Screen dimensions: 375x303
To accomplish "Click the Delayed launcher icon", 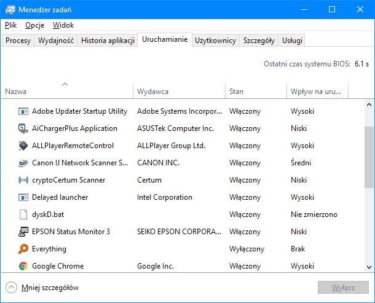I will [x=23, y=197].
